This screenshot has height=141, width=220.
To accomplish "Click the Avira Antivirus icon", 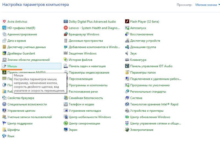I will 4,22.
